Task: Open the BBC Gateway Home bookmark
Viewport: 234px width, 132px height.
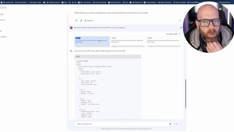Action: pos(7,3)
